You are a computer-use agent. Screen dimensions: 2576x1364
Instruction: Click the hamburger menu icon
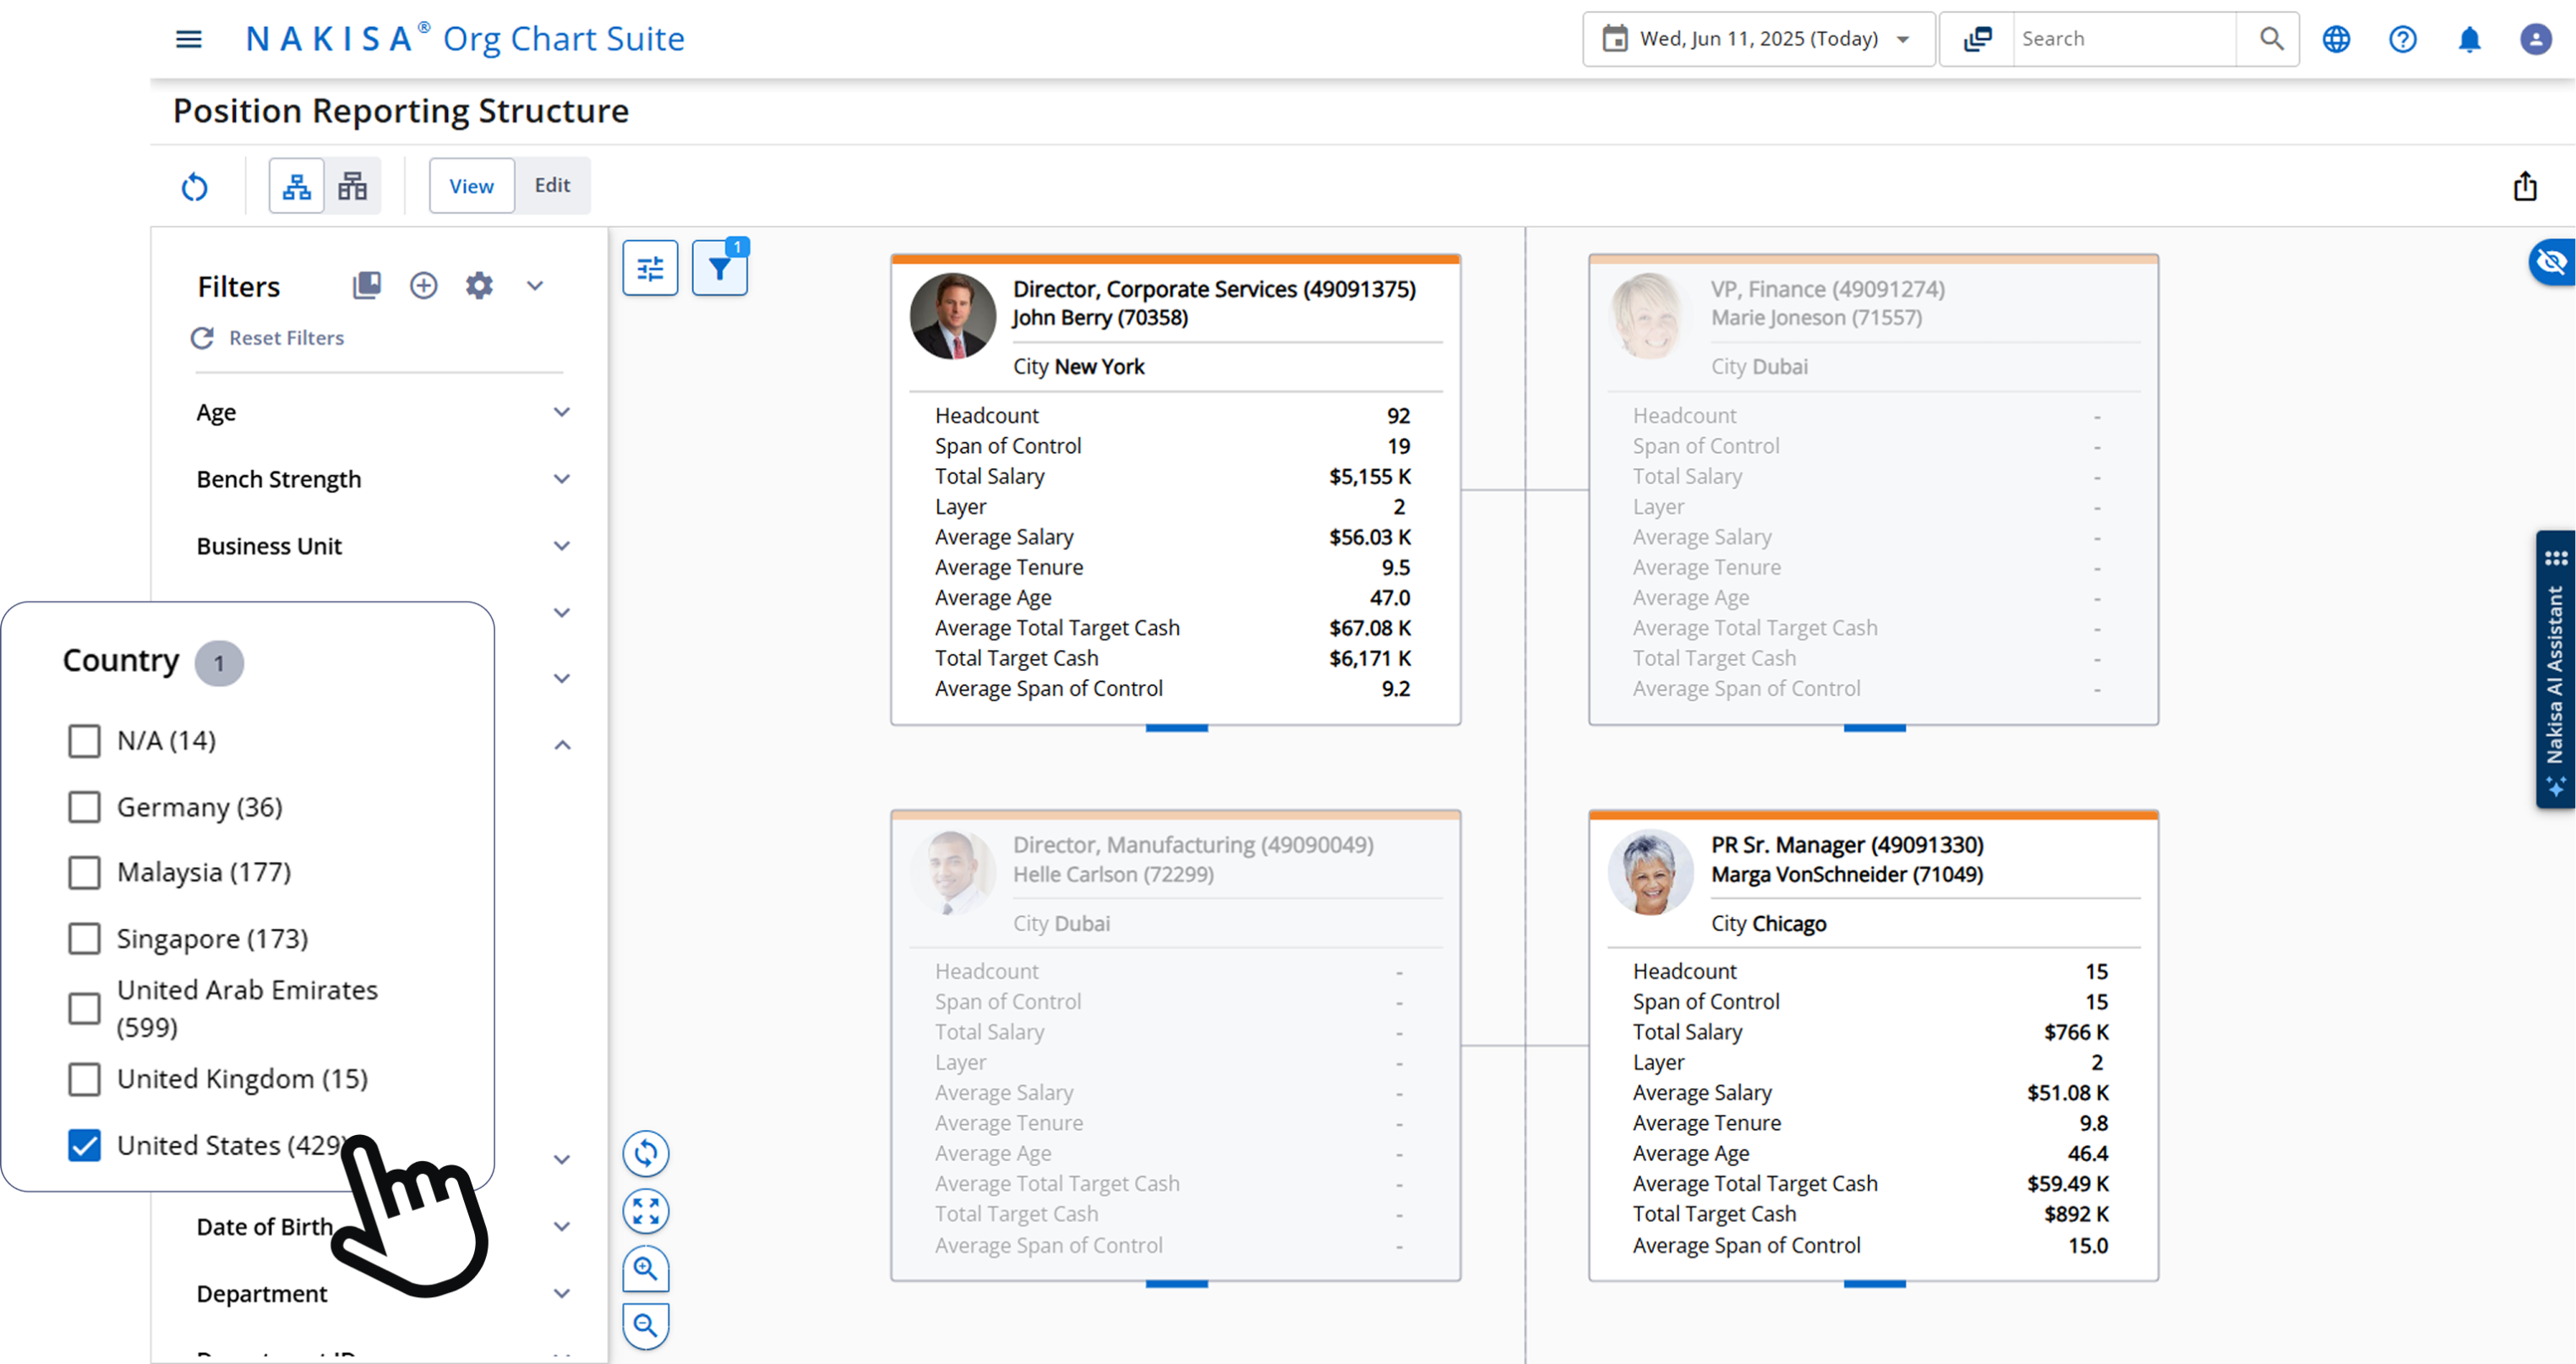pyautogui.click(x=188, y=39)
